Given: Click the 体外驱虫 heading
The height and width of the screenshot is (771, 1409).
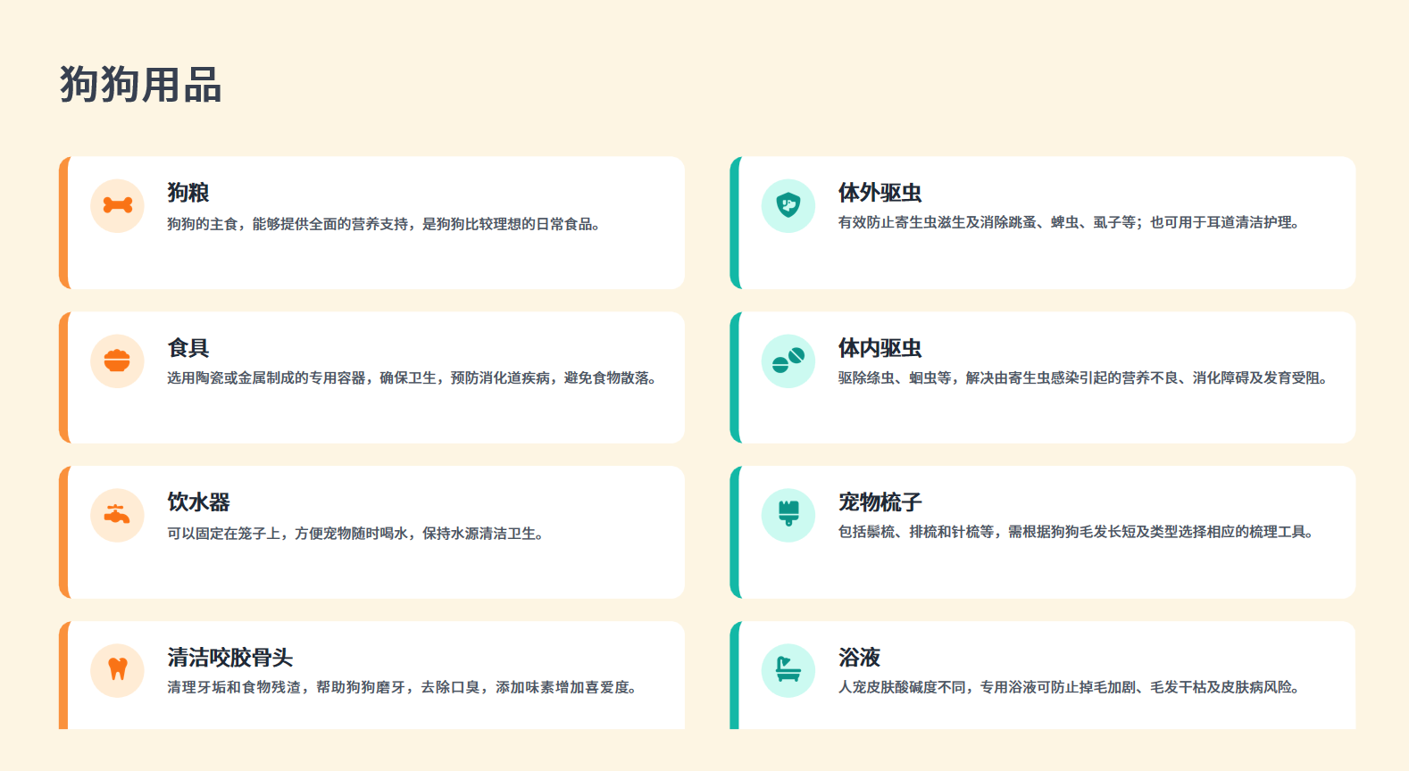Looking at the screenshot, I should point(880,193).
